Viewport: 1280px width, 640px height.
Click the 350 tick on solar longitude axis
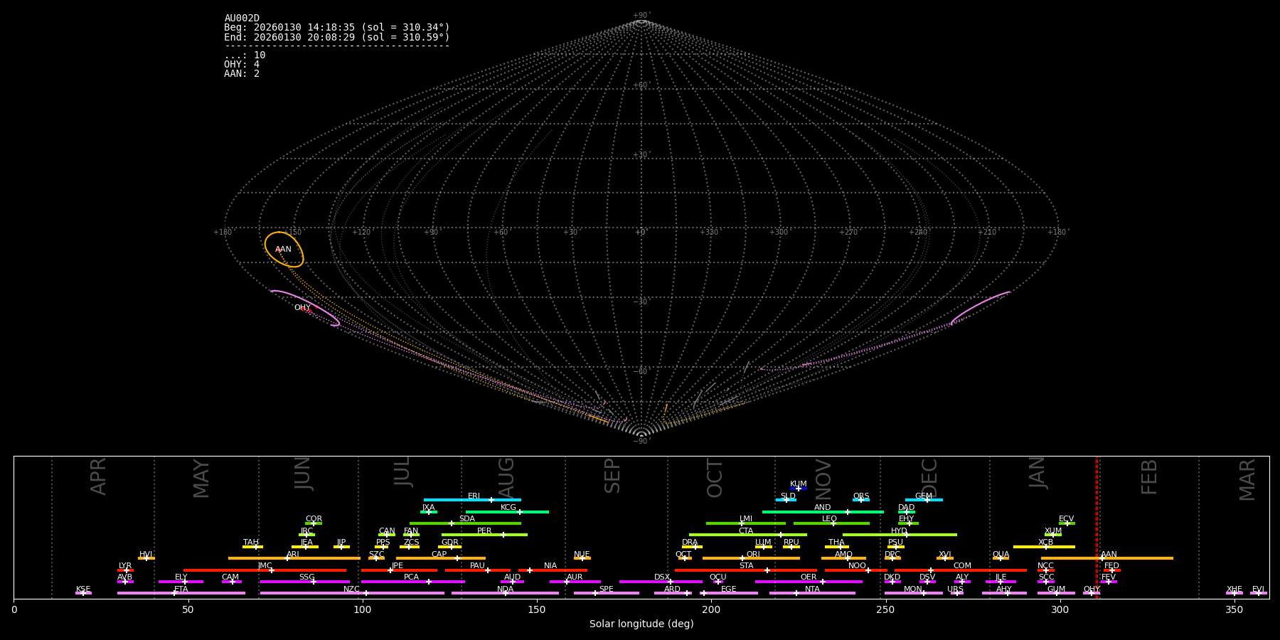tap(1234, 609)
